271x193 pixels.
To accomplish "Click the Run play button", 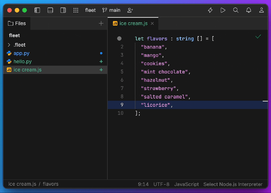I will [223, 10].
